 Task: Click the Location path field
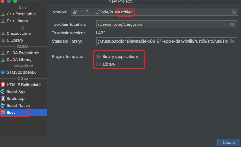click(154, 12)
